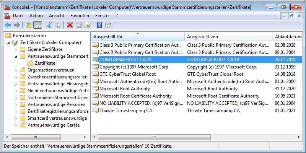
Task: Click folder icon of Eigene Zertifikate
Action: (23, 49)
